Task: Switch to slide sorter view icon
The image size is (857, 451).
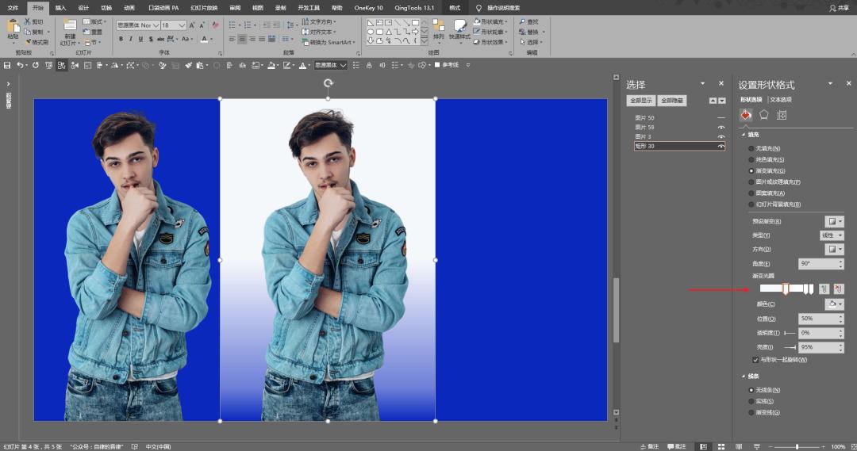Action: (x=721, y=446)
